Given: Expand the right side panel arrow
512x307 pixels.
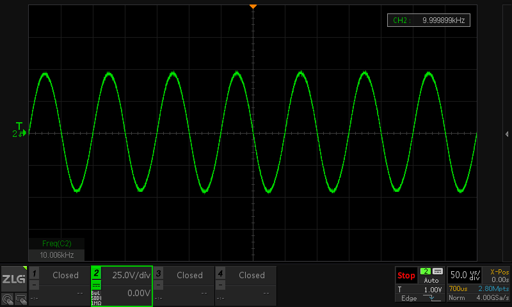Looking at the screenshot, I should [x=506, y=134].
